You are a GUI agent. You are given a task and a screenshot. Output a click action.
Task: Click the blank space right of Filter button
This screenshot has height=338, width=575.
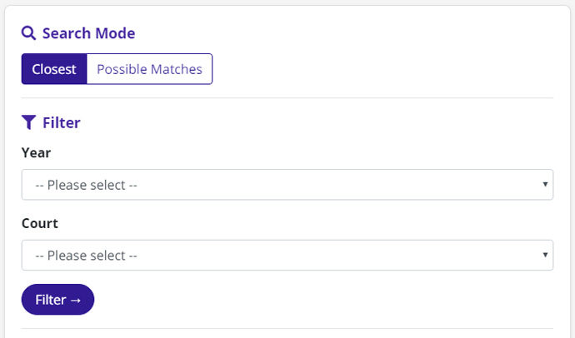tap(323, 300)
